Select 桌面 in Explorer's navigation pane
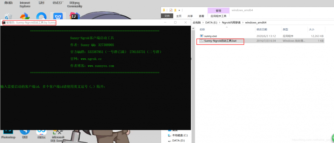 [x=173, y=130]
